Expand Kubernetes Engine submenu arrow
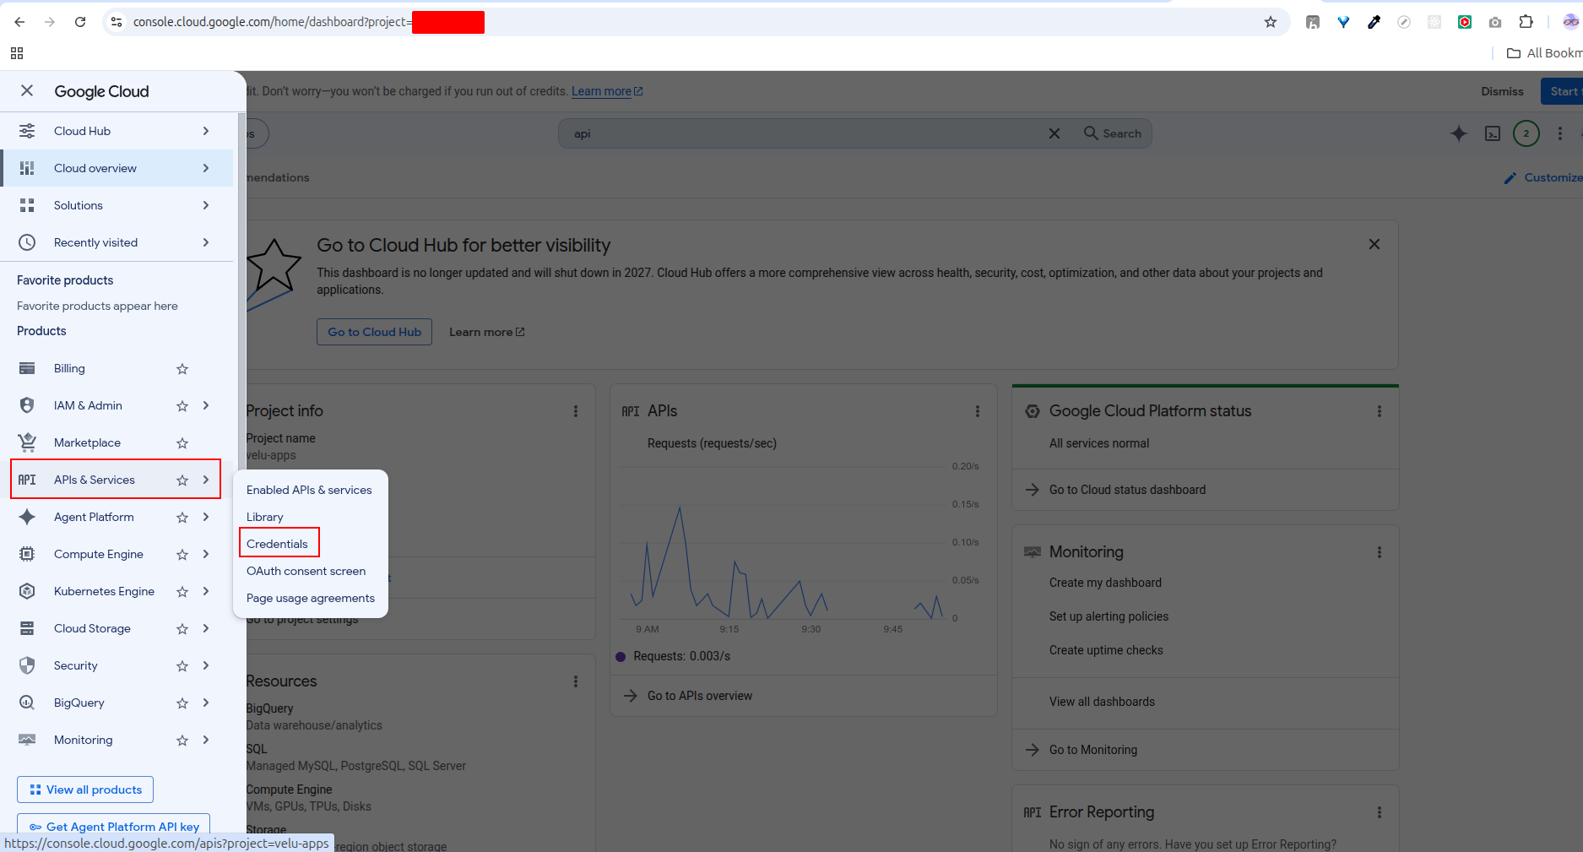The image size is (1583, 852). (206, 591)
